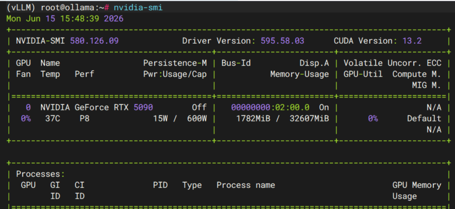Click the Disp.A On value
This screenshot has height=209, width=455.
[324, 108]
